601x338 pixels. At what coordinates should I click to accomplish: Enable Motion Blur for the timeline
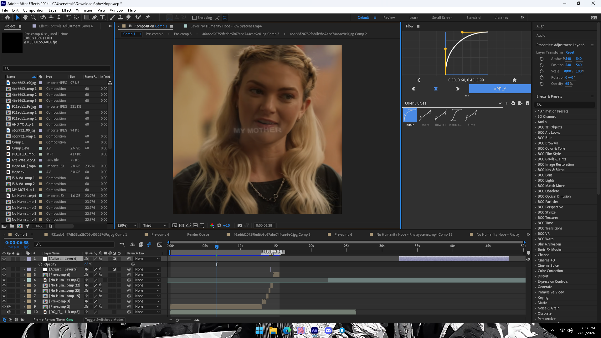(149, 244)
